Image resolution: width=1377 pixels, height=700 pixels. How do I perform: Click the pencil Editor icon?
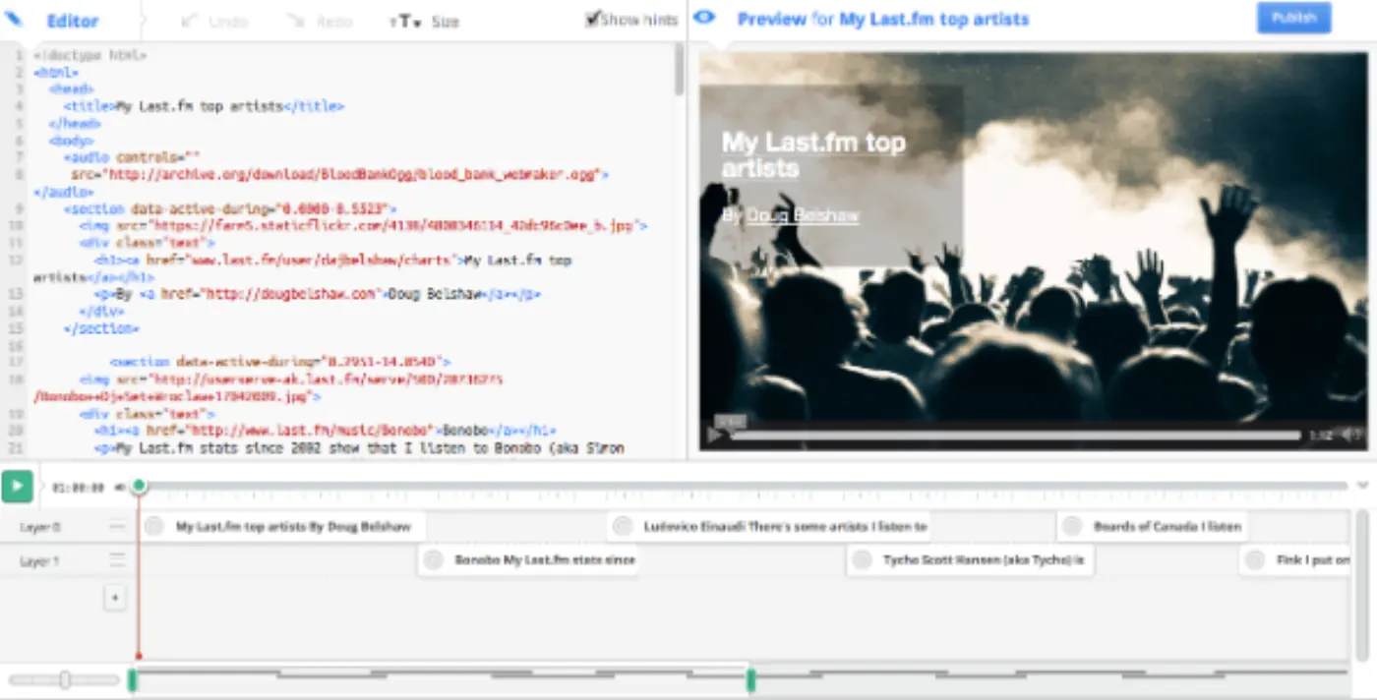click(x=15, y=19)
